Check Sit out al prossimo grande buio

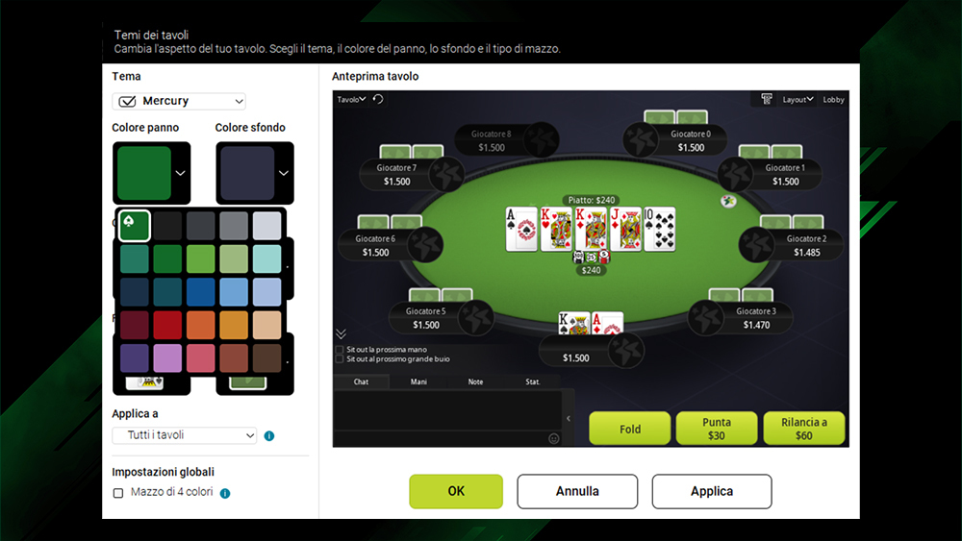coord(340,359)
